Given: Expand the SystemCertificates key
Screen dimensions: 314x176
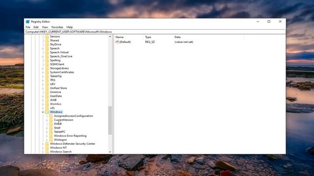Looking at the screenshot, I should click(x=43, y=72).
